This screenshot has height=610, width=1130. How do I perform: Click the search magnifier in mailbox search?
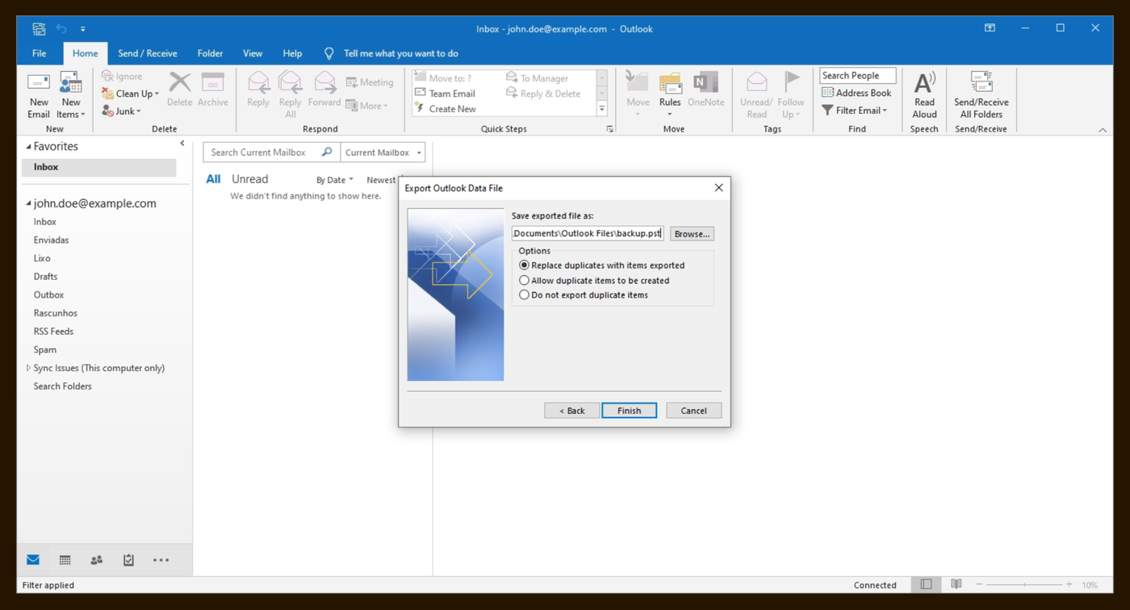[x=327, y=152]
